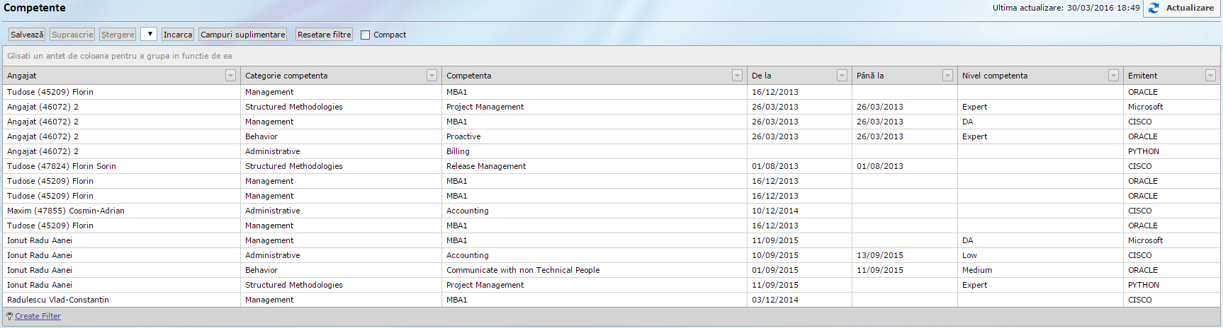Click Resetare filtre button
1223x328 pixels.
(324, 35)
